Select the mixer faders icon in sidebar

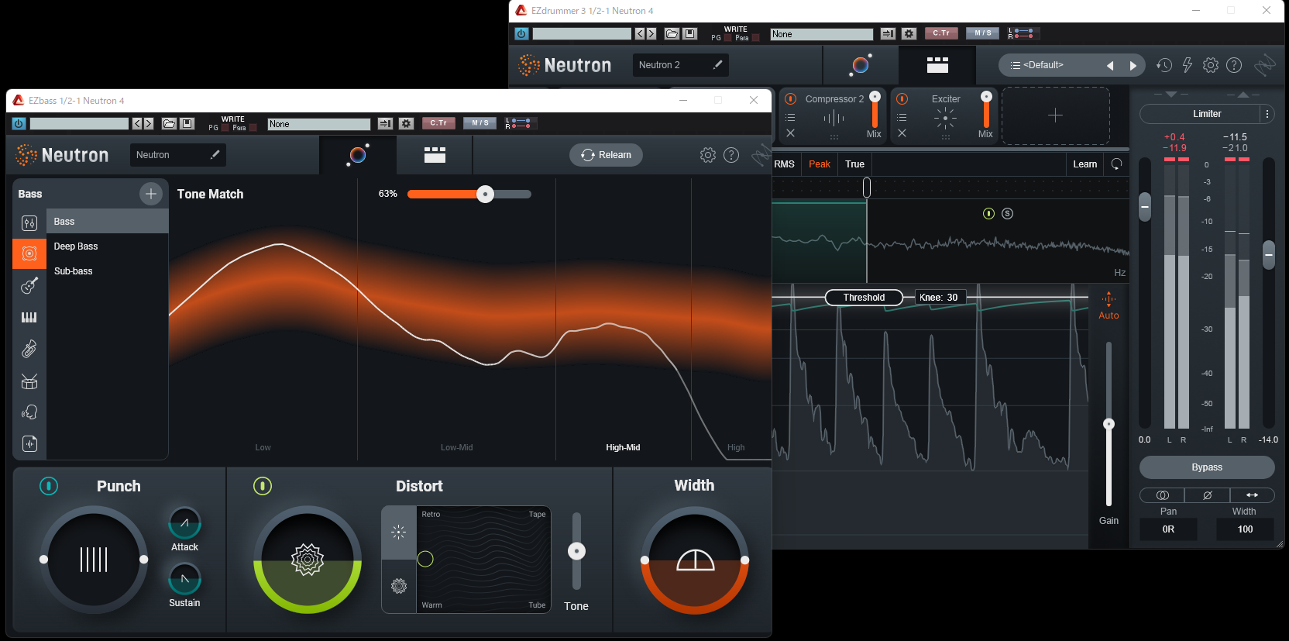pyautogui.click(x=29, y=223)
